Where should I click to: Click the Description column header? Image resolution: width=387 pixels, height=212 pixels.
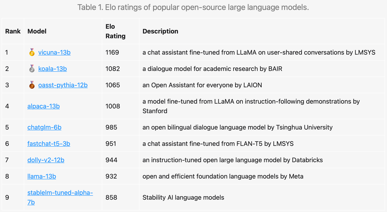coord(160,31)
